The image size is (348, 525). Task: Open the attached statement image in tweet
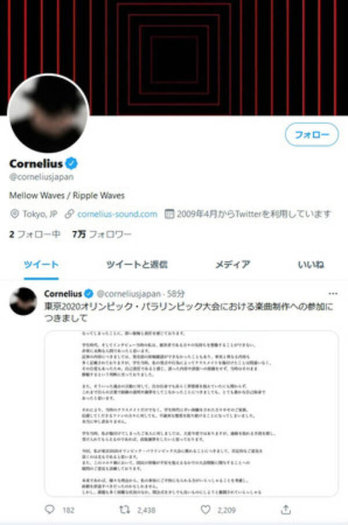(191, 413)
